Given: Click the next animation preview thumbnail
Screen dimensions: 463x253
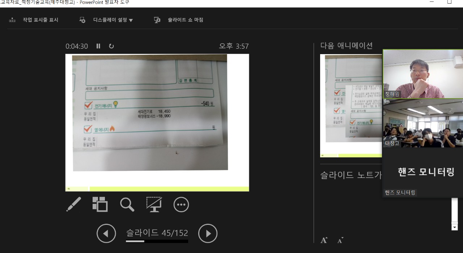Looking at the screenshot, I should click(351, 105).
